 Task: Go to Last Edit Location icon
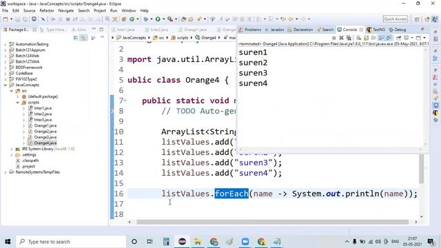(x=283, y=19)
